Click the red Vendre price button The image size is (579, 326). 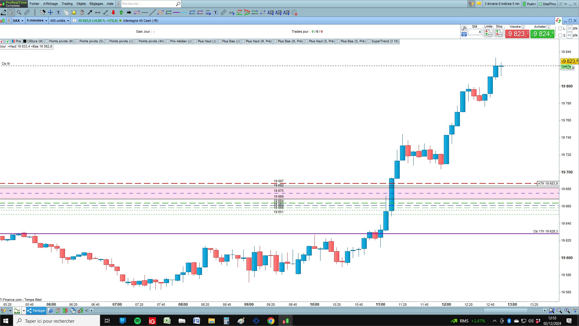(517, 34)
